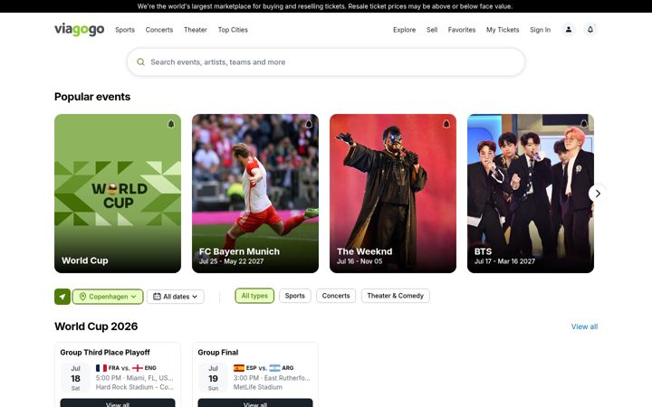
Task: Select the Sports filter chip
Action: coord(295,296)
